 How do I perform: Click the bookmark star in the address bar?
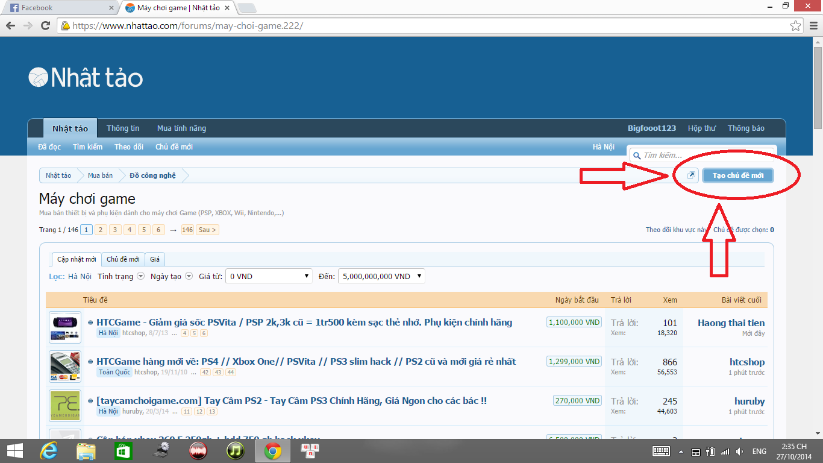coord(796,26)
